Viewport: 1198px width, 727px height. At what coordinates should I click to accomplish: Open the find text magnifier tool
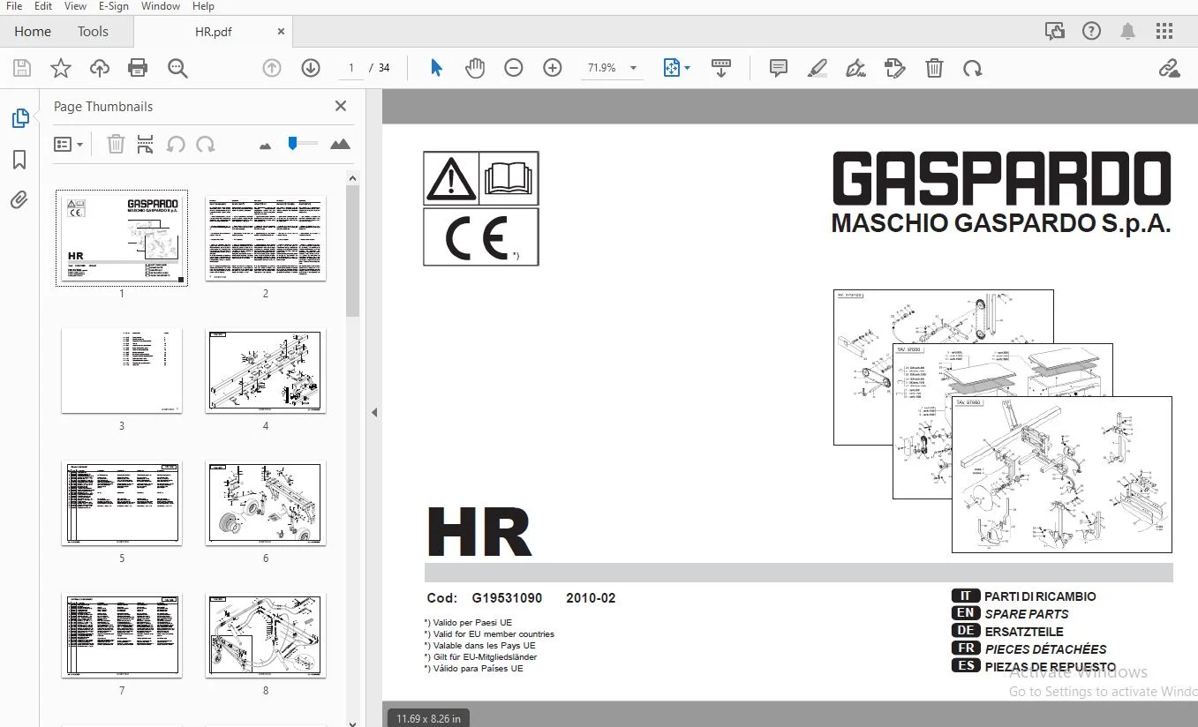click(x=177, y=68)
